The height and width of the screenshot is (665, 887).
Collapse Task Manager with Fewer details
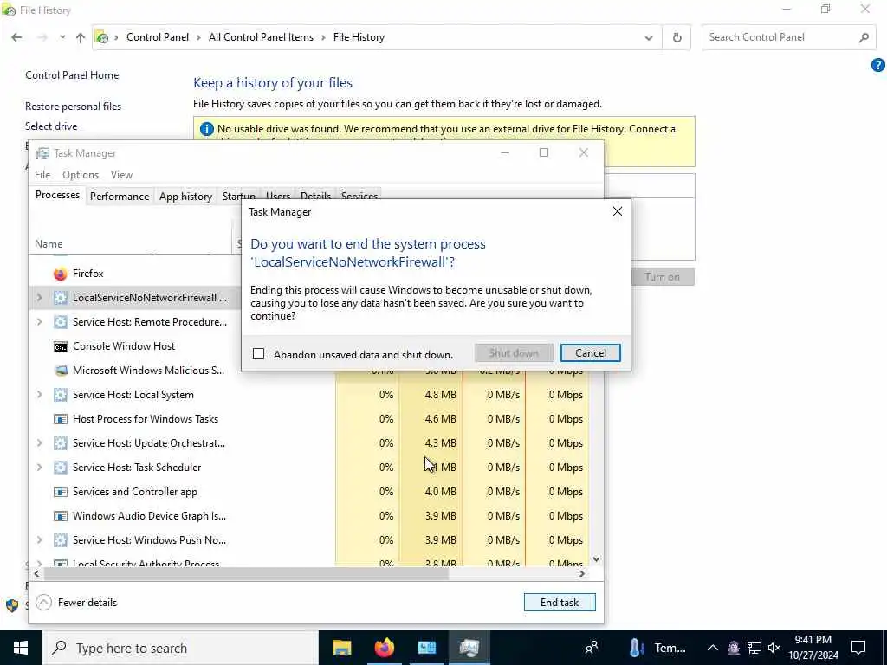tap(76, 603)
